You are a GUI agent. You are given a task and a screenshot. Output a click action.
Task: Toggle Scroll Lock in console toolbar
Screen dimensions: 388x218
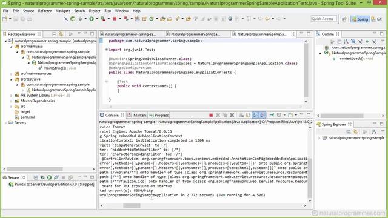point(248,115)
